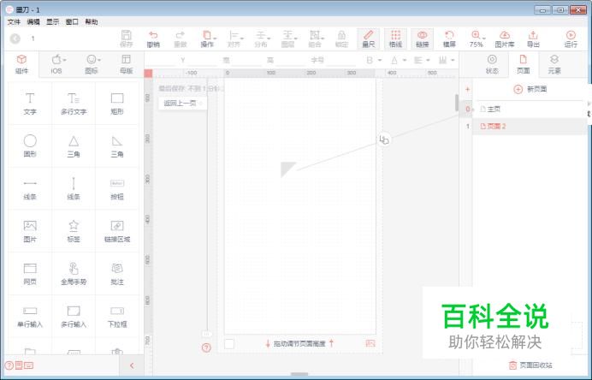592x380 pixels.
Task: Toggle the 量尺 ruler display
Action: (369, 39)
